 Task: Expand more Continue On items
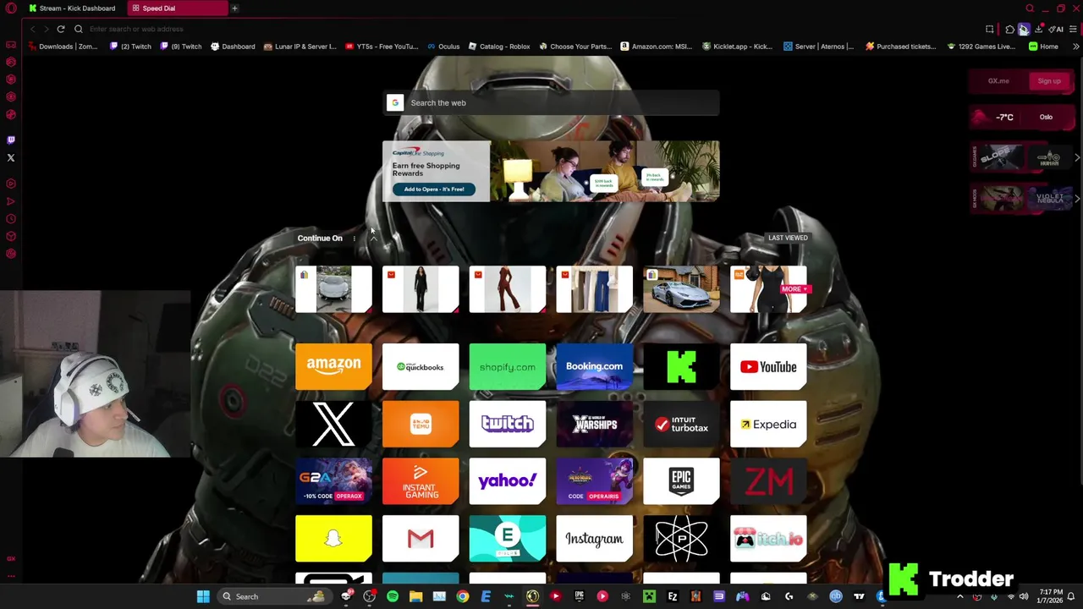[x=794, y=289]
